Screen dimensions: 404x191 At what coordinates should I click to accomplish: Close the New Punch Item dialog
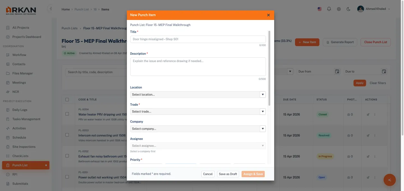tap(268, 15)
